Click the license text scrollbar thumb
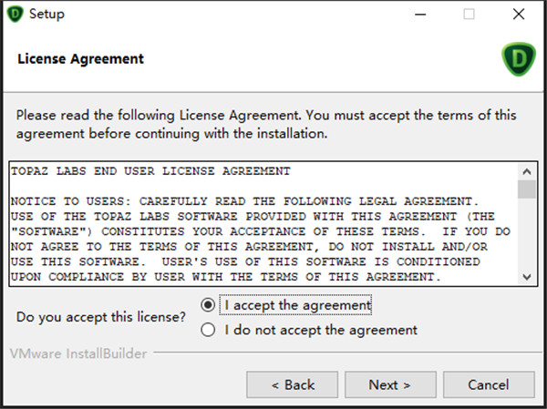Image resolution: width=547 pixels, height=409 pixels. click(x=527, y=189)
